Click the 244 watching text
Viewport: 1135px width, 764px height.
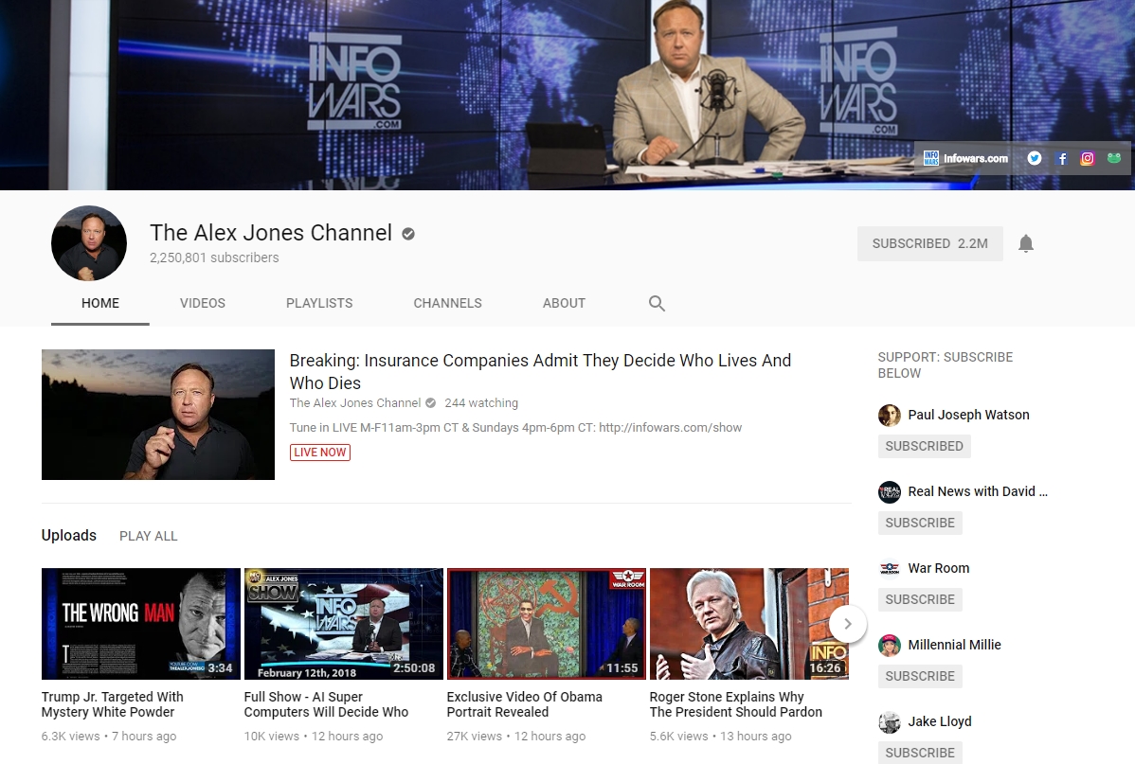pyautogui.click(x=481, y=403)
